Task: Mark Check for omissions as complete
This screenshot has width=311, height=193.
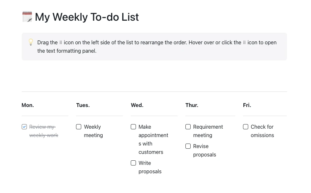Action: [246, 127]
